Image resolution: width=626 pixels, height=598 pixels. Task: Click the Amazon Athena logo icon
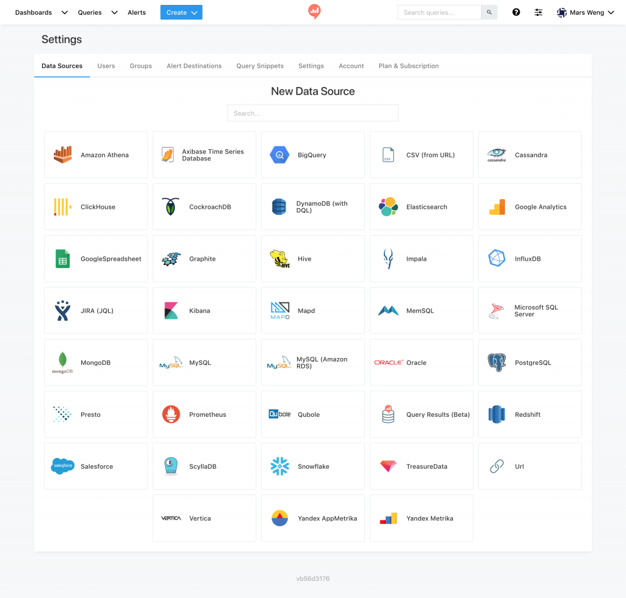pyautogui.click(x=63, y=155)
